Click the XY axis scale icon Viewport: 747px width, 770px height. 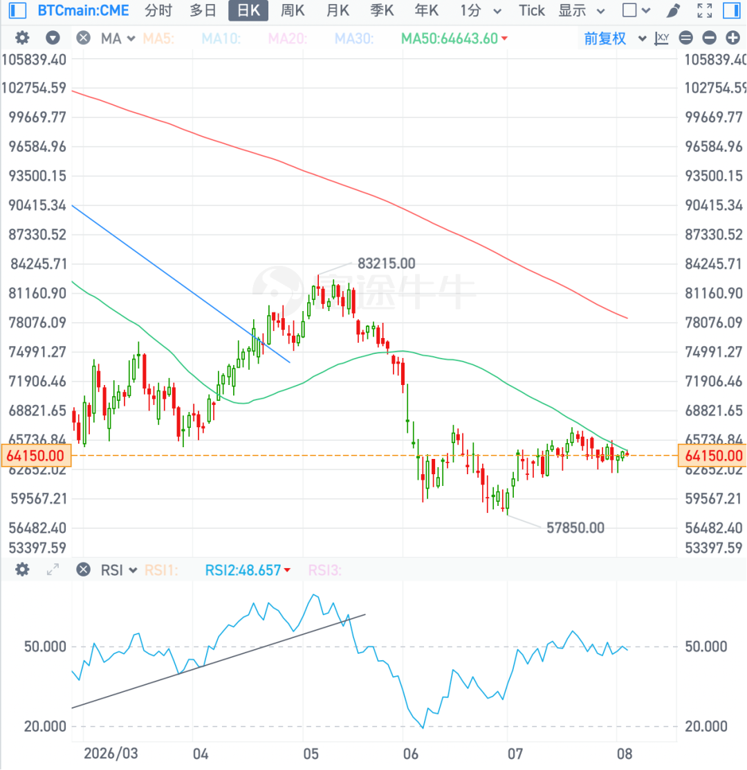coord(662,38)
